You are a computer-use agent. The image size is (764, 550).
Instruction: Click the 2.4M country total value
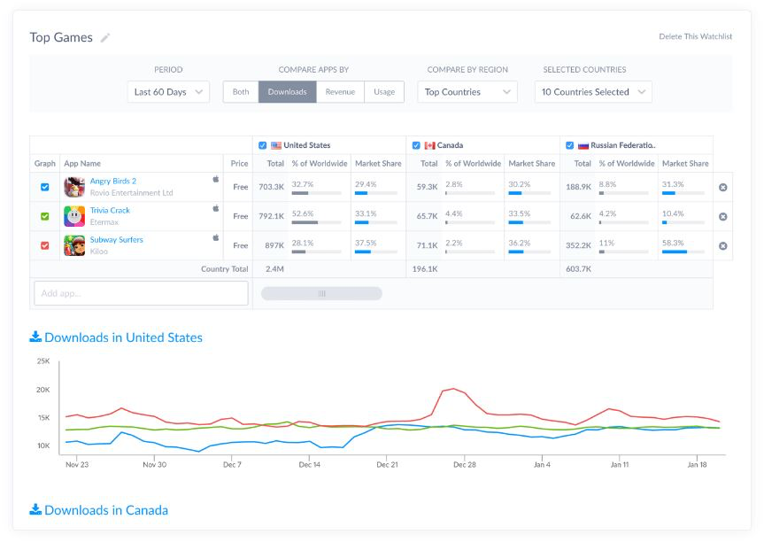click(x=274, y=268)
